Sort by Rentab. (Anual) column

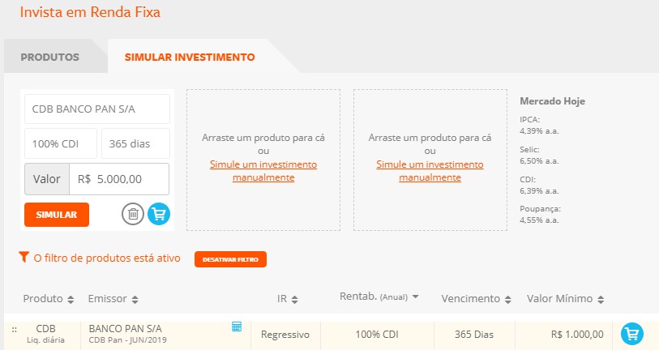[379, 297]
